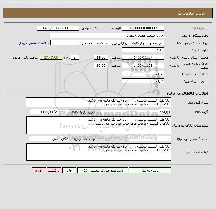
Task: Click the ساعت باقی مانده label
Action: (x=26, y=58)
